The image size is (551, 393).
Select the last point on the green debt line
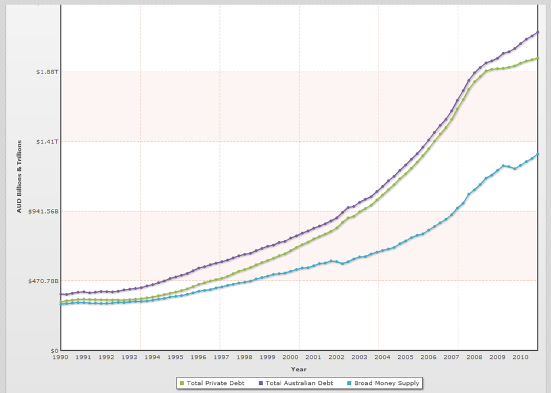point(538,58)
